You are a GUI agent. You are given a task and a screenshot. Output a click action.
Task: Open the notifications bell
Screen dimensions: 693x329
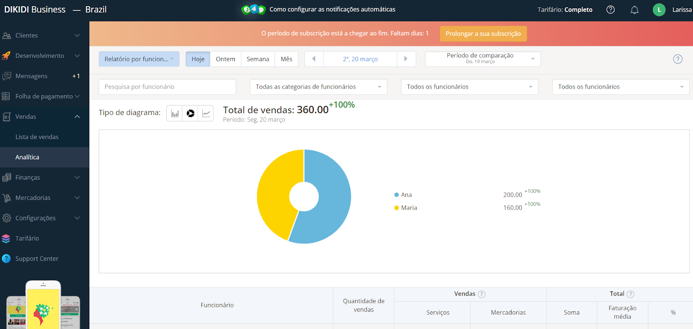(635, 10)
